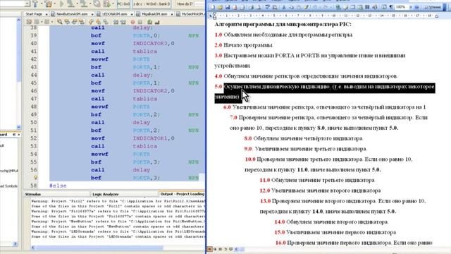Click the Find Previous Occurrence icon in editor toolbar

pos(68,22)
